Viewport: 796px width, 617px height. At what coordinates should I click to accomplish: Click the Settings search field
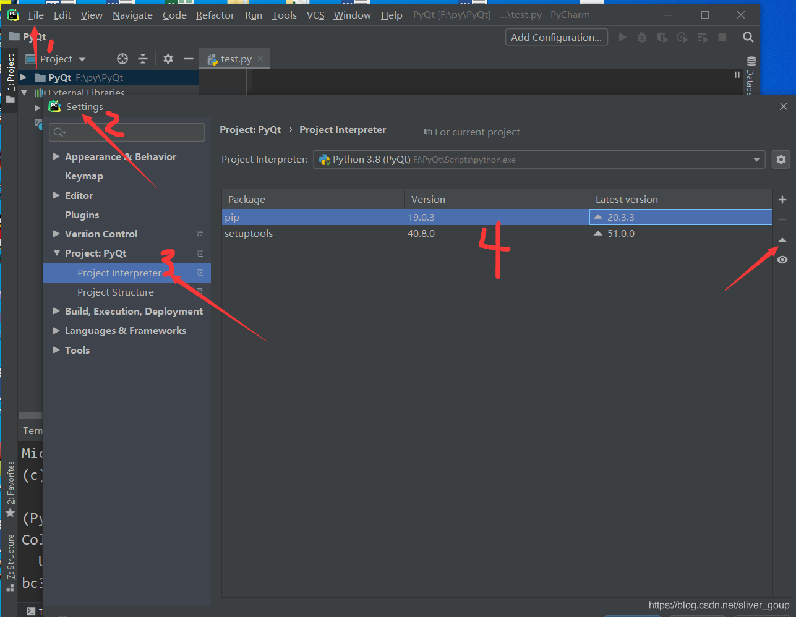[127, 132]
